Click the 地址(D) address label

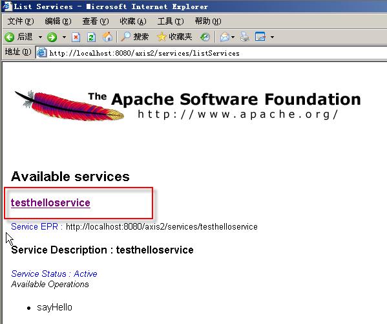pyautogui.click(x=18, y=52)
